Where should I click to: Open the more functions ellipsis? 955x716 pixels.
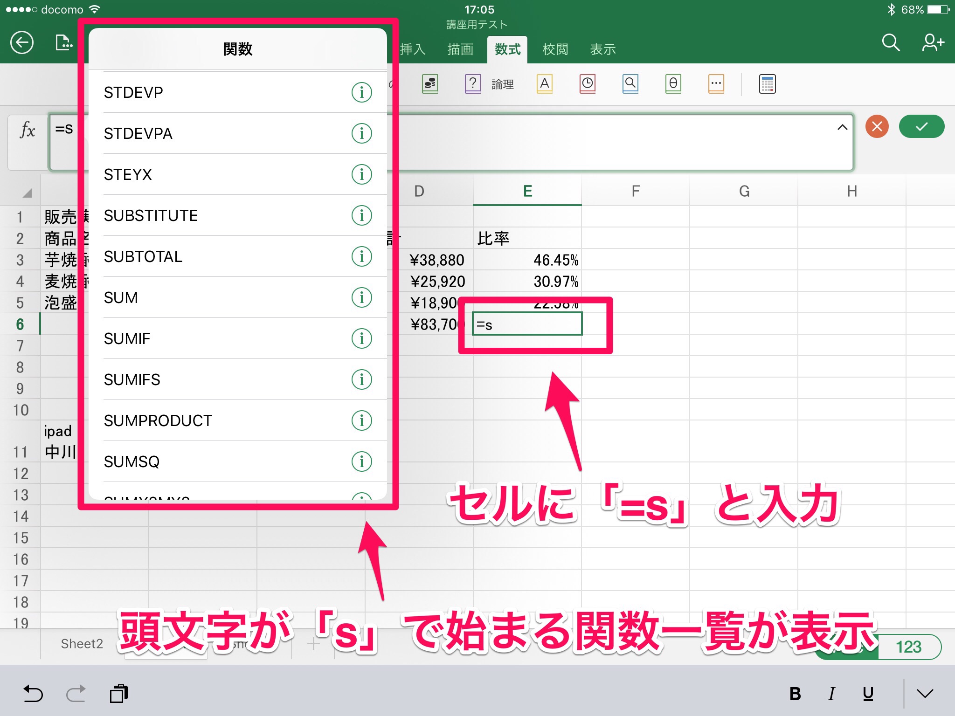tap(716, 84)
